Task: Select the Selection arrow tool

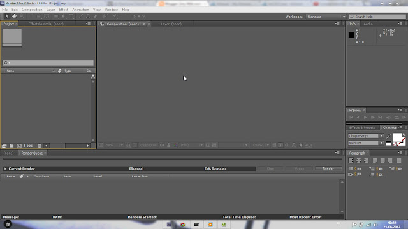Action: pos(7,17)
